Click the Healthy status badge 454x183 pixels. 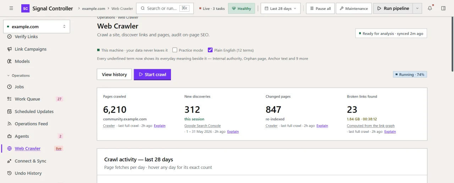[x=241, y=8]
